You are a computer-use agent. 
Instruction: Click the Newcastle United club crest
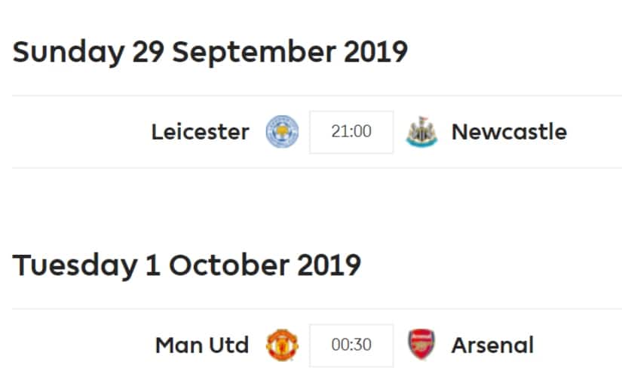(421, 132)
